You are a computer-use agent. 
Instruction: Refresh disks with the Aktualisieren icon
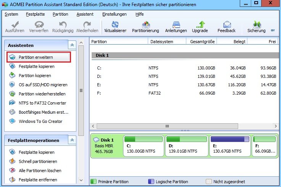115,24
